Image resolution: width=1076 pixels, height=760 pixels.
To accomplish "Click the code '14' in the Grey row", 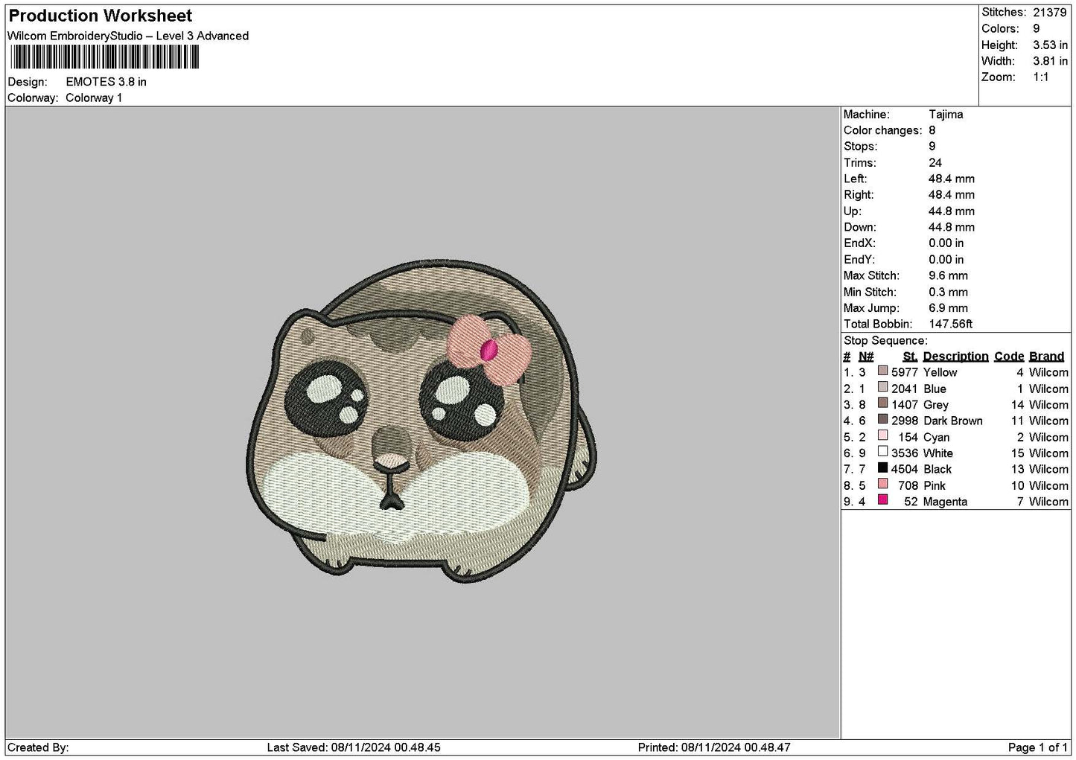I will tap(1017, 405).
